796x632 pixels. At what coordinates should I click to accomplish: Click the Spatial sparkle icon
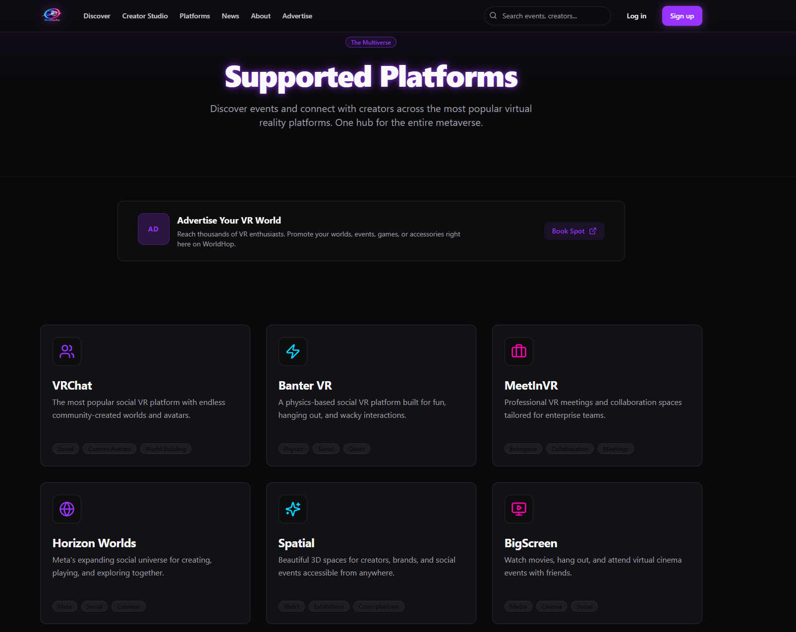293,509
